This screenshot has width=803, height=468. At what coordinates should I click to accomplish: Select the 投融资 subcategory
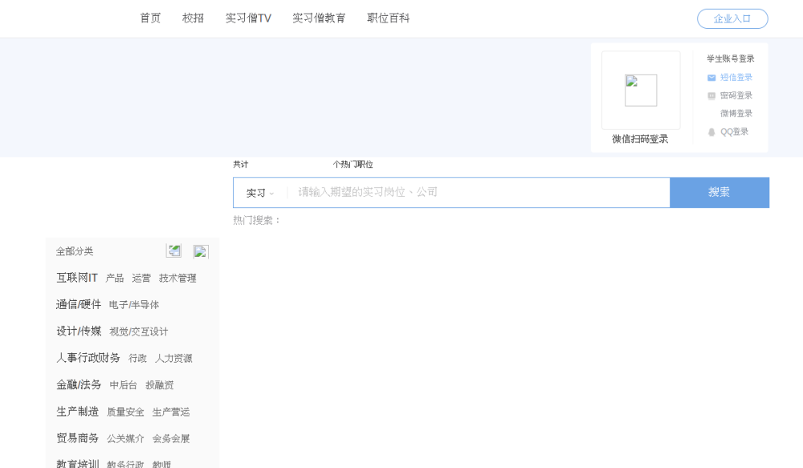pos(160,385)
